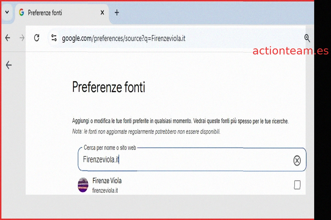The height and width of the screenshot is (220, 331).
Task: Click the address bar URL
Action: point(124,38)
